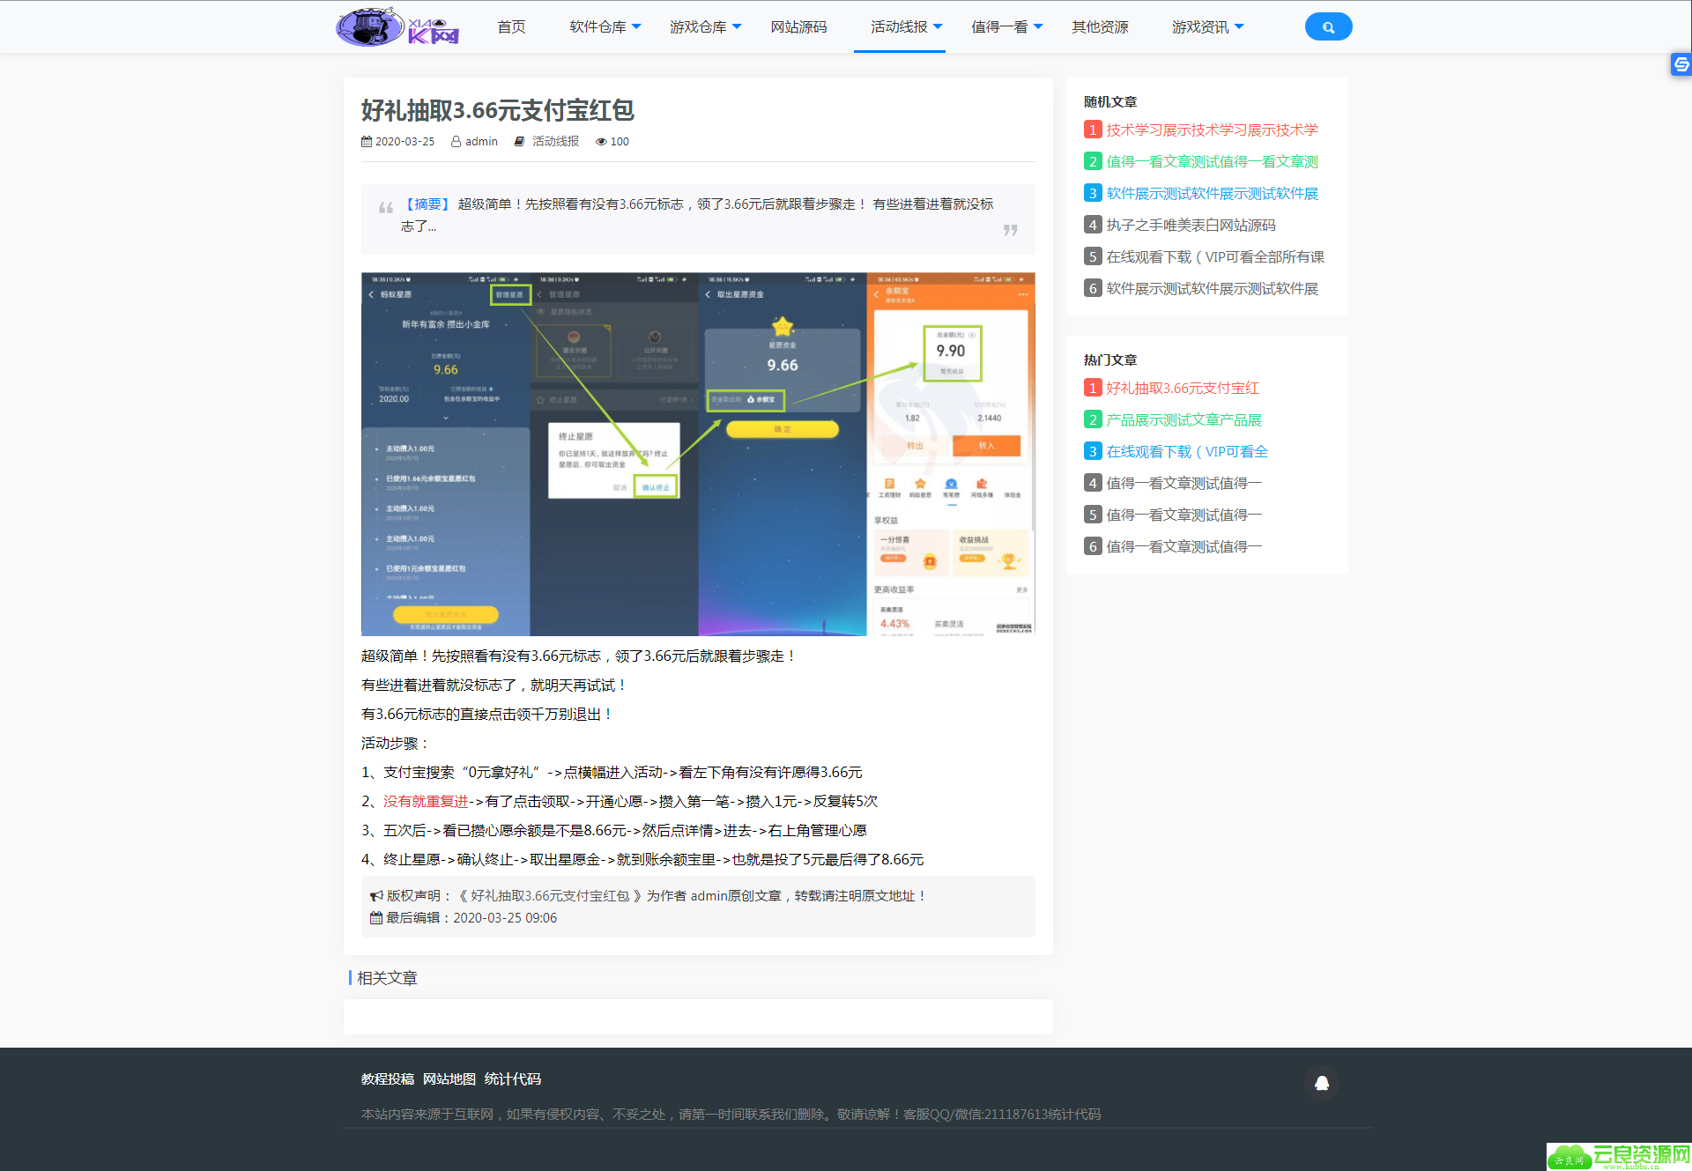Select 其他资源 in the top menu
This screenshot has width=1692, height=1171.
click(x=1100, y=27)
